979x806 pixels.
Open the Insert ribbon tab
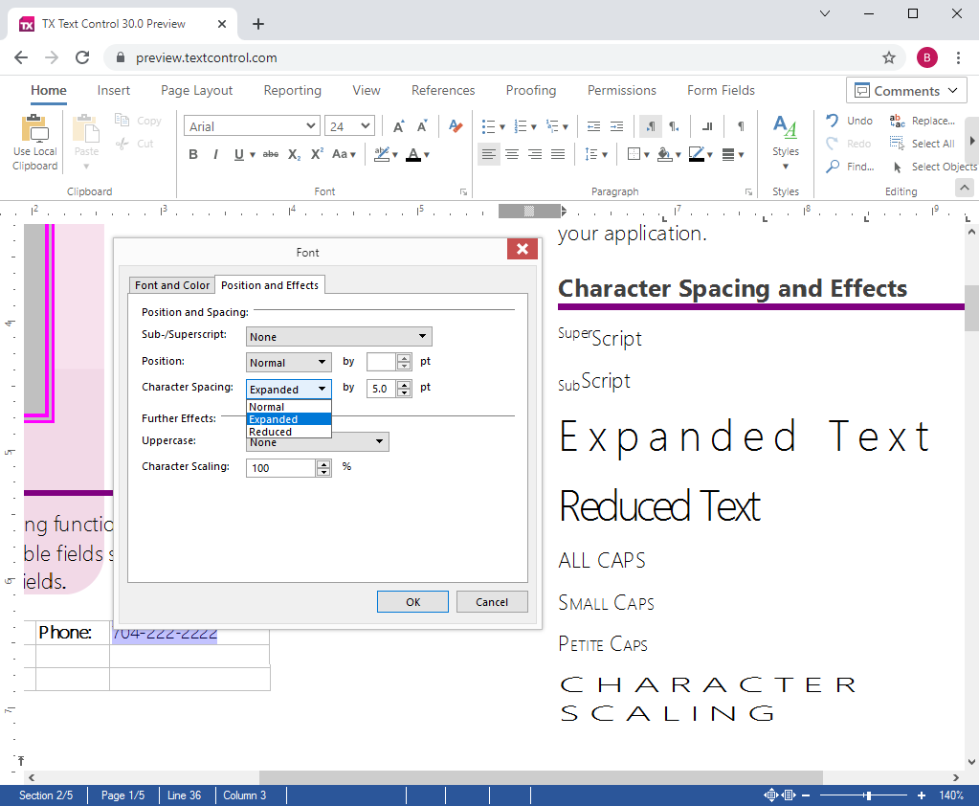pyautogui.click(x=113, y=90)
